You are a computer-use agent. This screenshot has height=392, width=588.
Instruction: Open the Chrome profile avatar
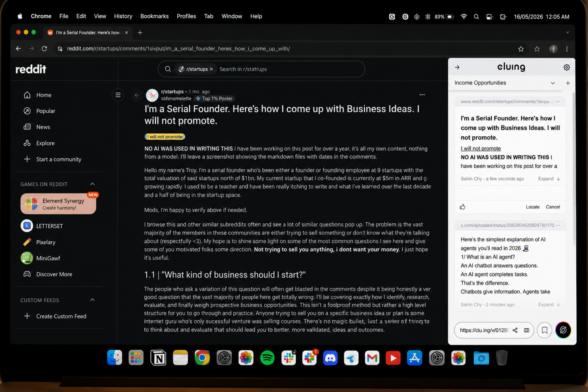pyautogui.click(x=553, y=49)
